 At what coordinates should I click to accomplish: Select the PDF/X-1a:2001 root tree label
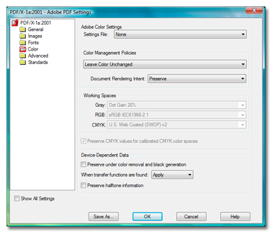[36, 23]
